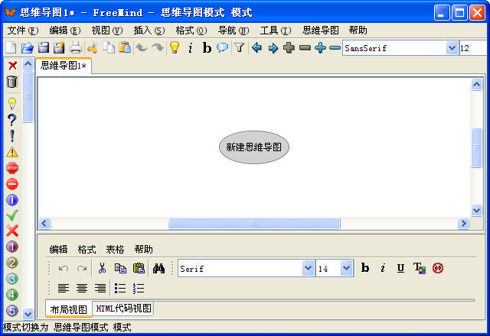
Task: Add cloud to node icon
Action: 222,47
